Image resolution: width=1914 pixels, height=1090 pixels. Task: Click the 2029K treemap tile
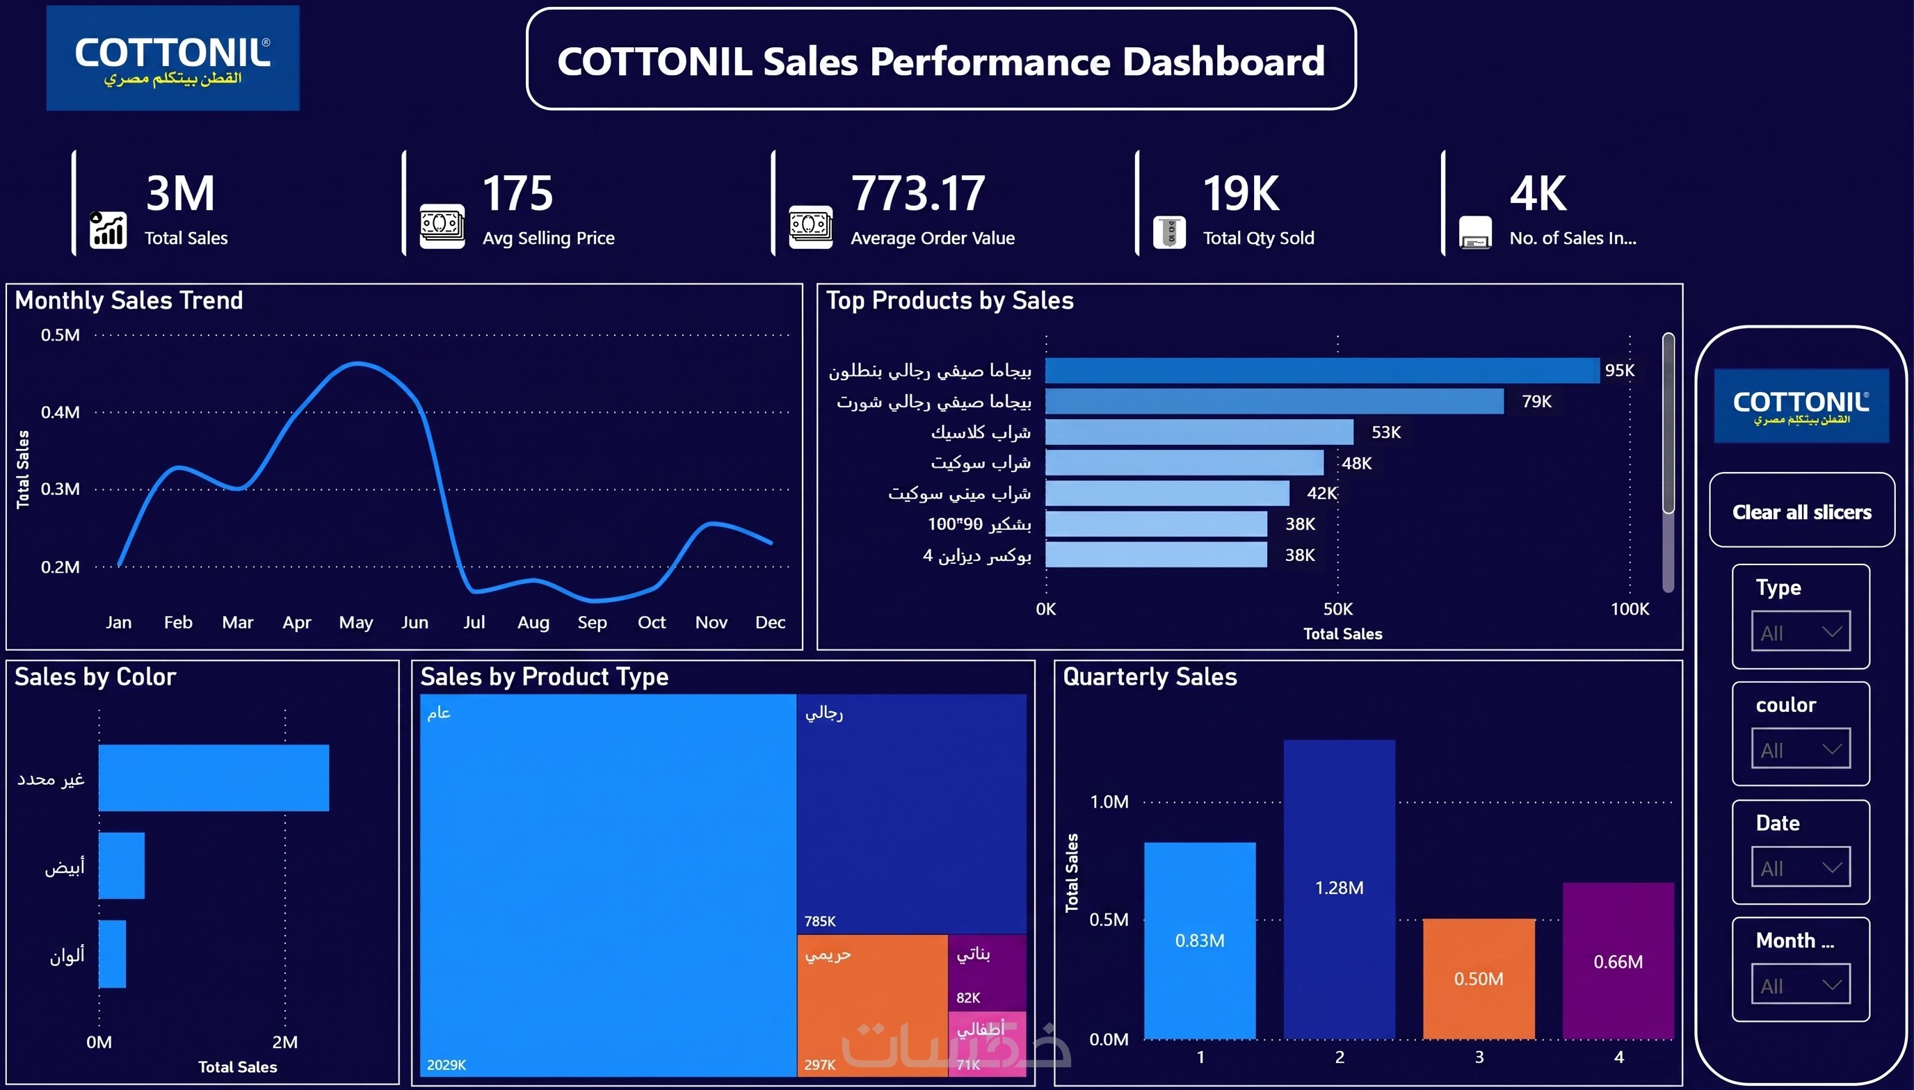608,886
